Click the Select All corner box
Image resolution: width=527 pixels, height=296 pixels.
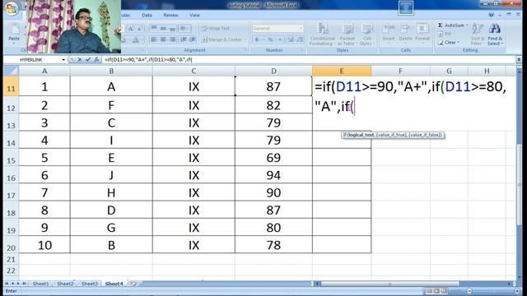click(x=11, y=71)
